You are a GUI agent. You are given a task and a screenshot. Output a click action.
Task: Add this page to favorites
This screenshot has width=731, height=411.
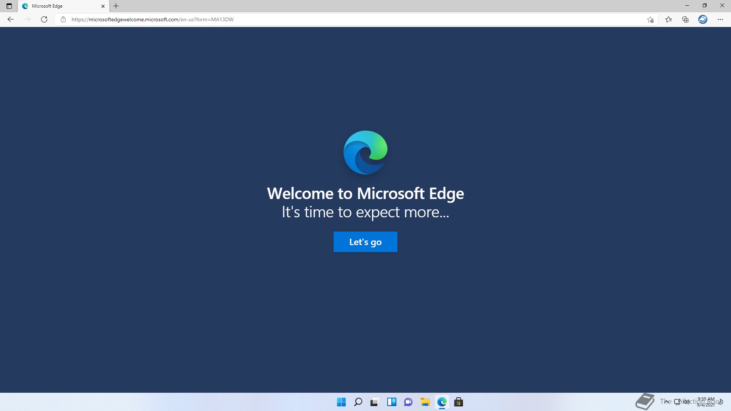pos(650,19)
